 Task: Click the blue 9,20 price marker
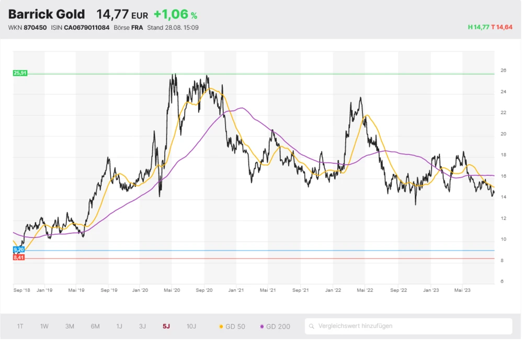point(19,251)
